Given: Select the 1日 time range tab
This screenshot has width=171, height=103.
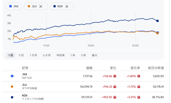Looking at the screenshot, I should tap(11, 55).
